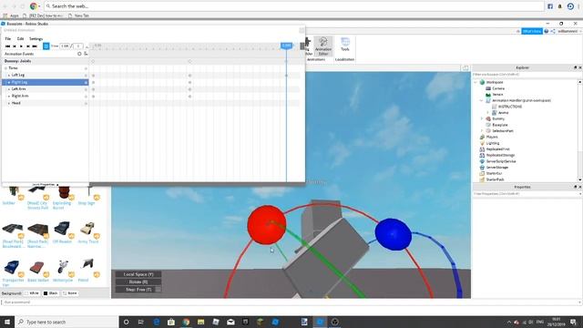The width and height of the screenshot is (583, 328).
Task: Click the StarterGui icon in Explorer
Action: pyautogui.click(x=482, y=173)
